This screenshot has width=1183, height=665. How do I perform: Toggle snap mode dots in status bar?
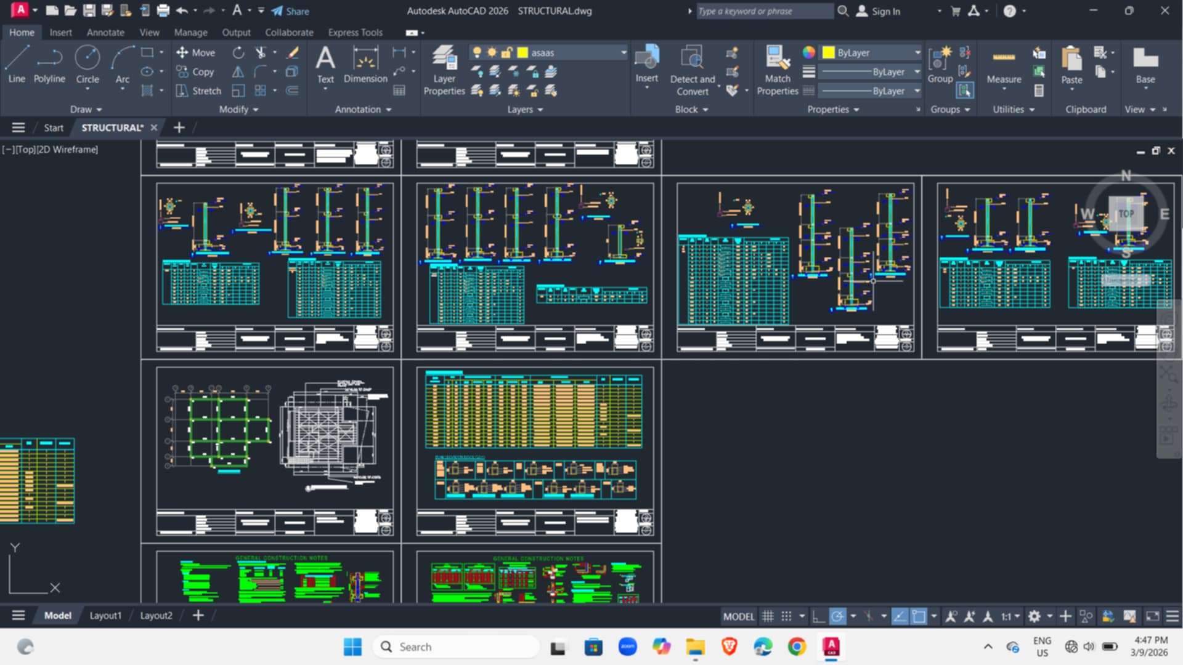point(787,616)
